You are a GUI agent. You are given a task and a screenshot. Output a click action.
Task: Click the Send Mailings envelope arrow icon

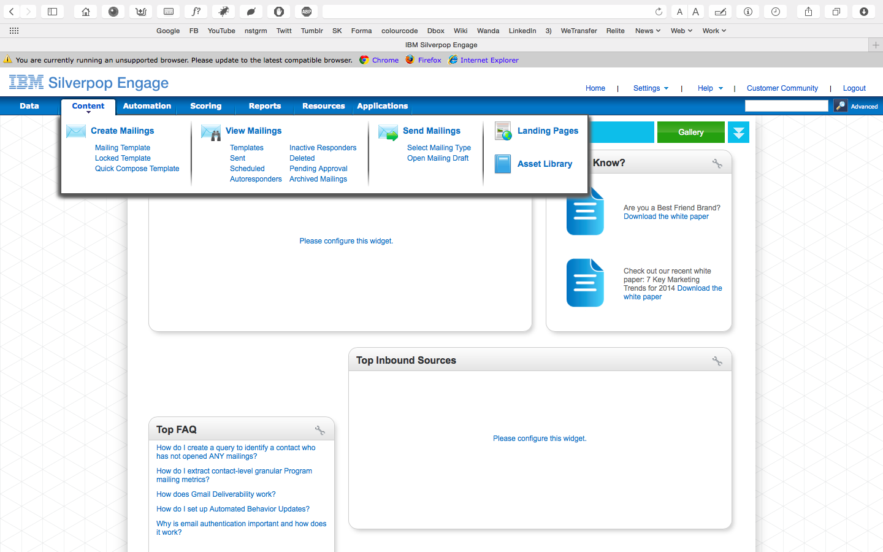coord(388,132)
